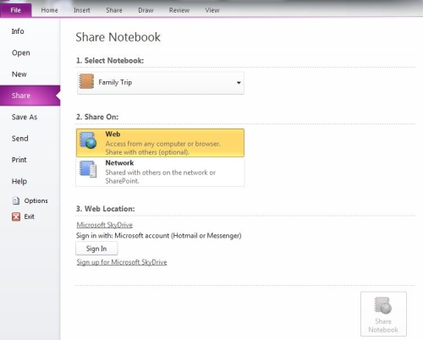This screenshot has width=423, height=340.
Task: Click the red Exit icon
Action: coord(16,217)
